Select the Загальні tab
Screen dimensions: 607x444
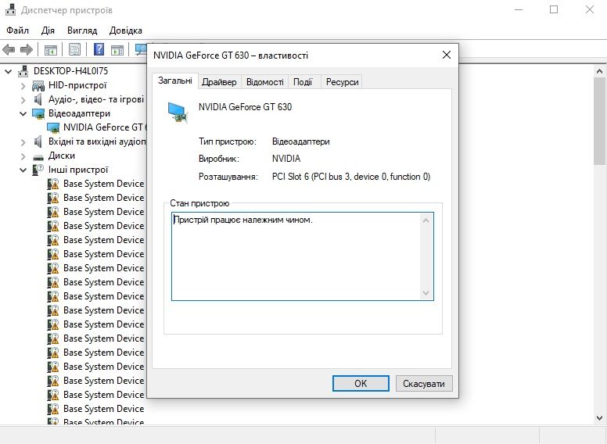pos(175,81)
